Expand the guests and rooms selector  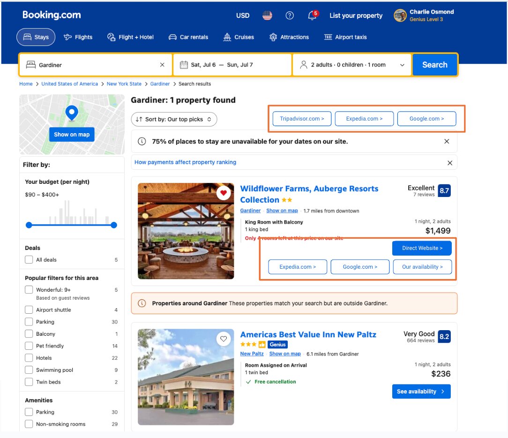tap(352, 65)
